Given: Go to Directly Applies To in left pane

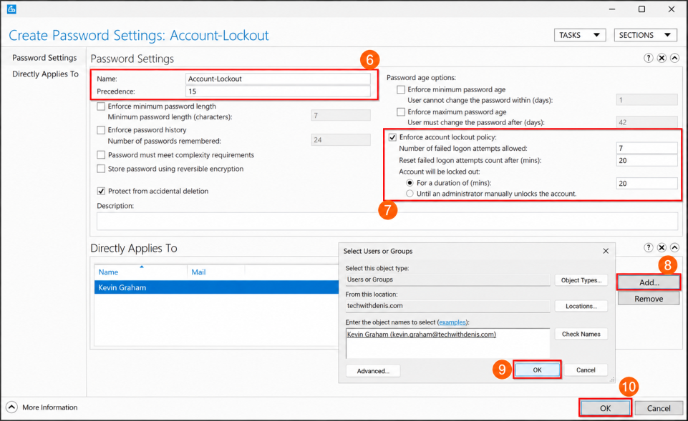Looking at the screenshot, I should [x=45, y=74].
